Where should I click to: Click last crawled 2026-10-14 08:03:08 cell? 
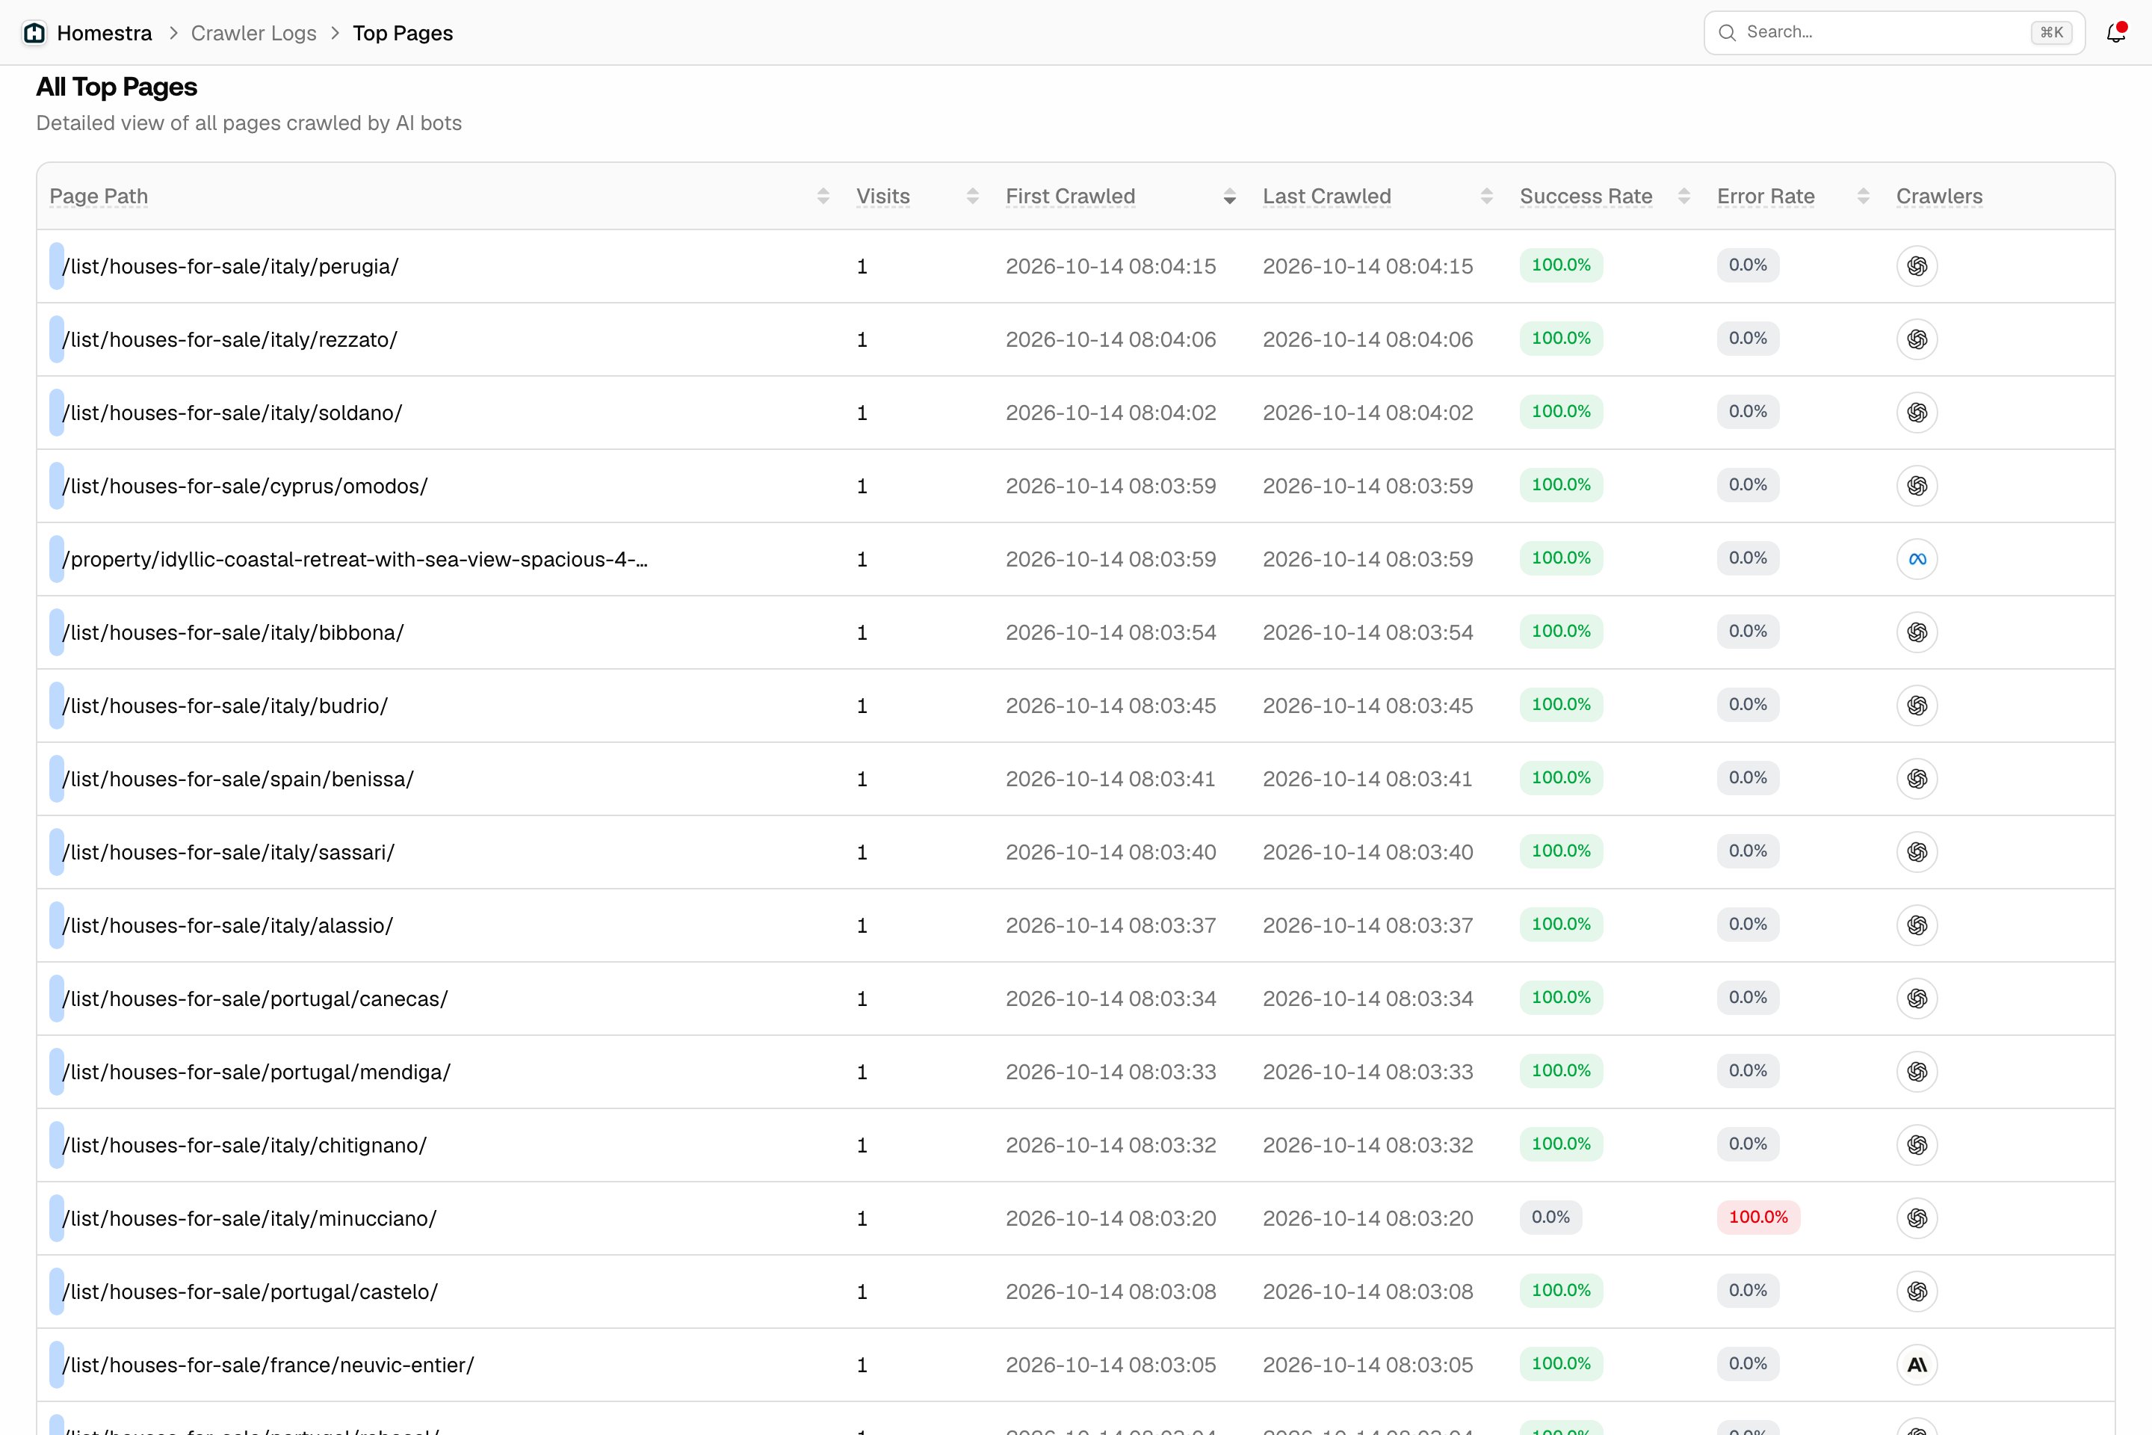tap(1368, 1291)
